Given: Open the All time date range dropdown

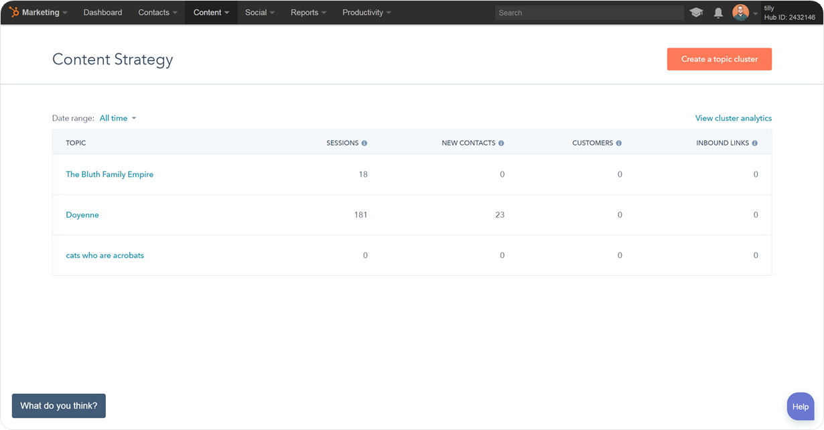Looking at the screenshot, I should pos(118,119).
